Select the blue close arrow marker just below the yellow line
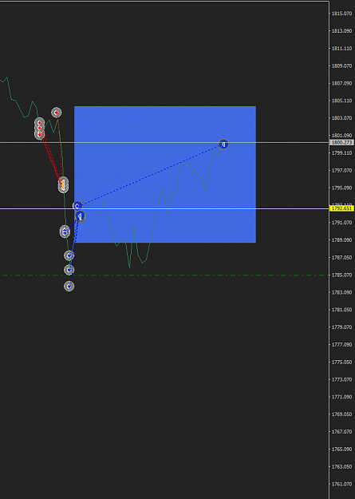Screen dimensions: 355x499 point(80,216)
